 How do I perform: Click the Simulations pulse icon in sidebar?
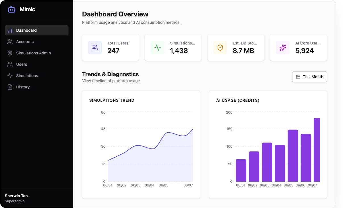pos(10,76)
